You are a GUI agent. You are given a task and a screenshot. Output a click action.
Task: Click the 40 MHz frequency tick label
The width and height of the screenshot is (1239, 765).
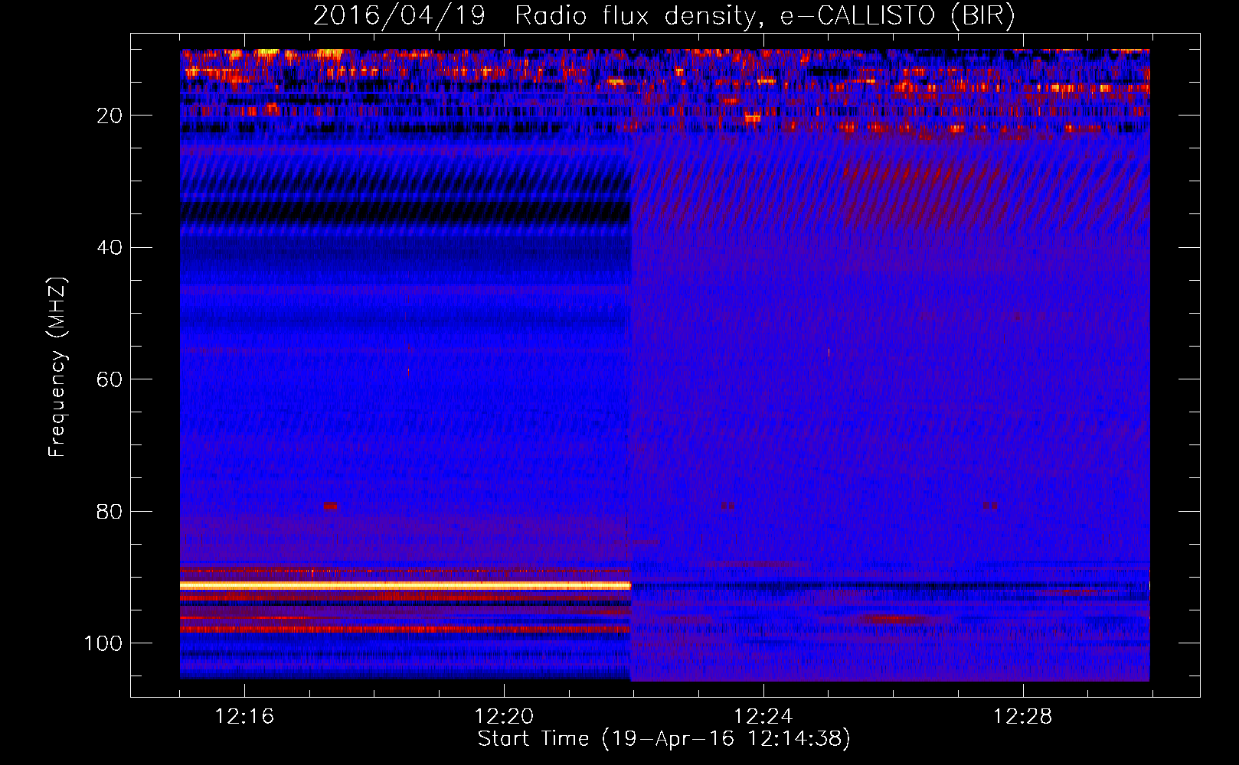[x=110, y=248]
